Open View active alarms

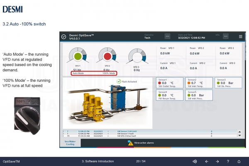(x=144, y=143)
